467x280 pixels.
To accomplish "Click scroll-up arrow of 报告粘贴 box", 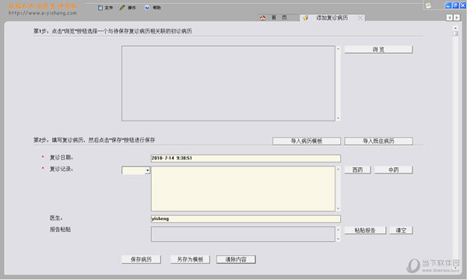I will (338, 229).
